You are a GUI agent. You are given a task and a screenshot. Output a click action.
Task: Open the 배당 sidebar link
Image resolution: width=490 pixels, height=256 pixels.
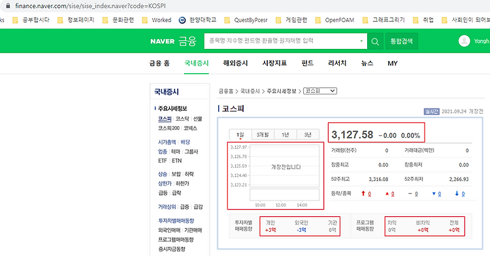(186, 142)
